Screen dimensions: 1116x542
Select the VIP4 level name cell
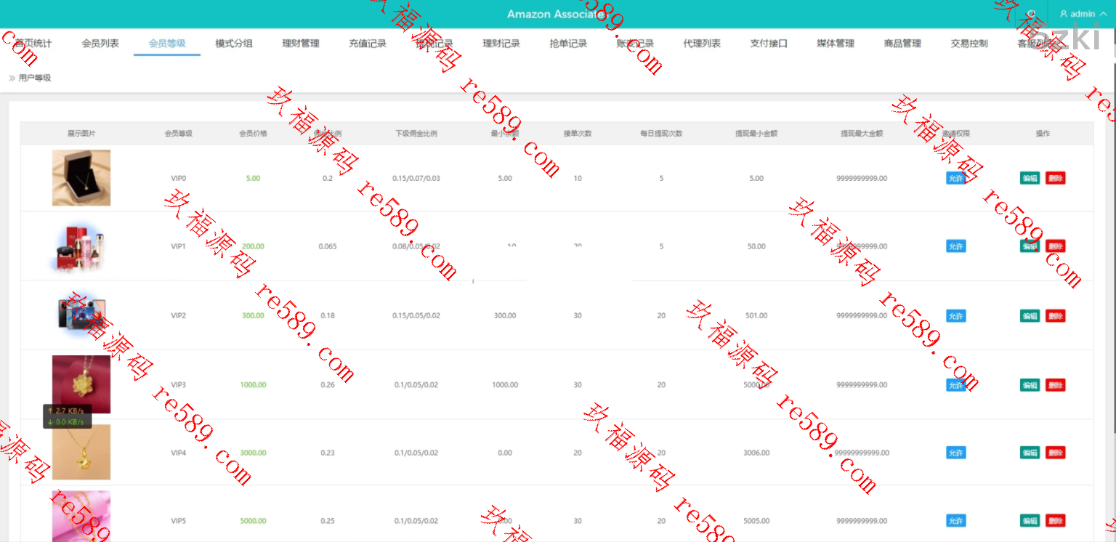click(x=179, y=453)
